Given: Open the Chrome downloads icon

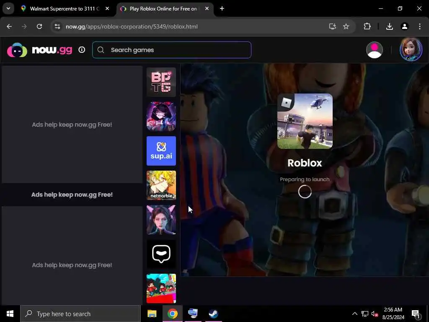Looking at the screenshot, I should pyautogui.click(x=390, y=26).
